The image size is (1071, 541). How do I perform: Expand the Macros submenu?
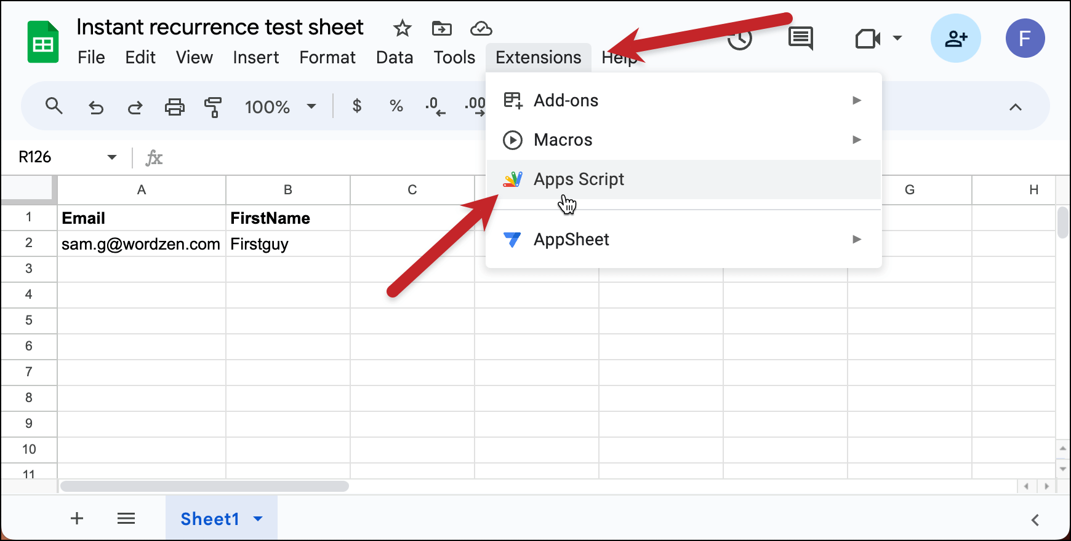click(x=683, y=140)
